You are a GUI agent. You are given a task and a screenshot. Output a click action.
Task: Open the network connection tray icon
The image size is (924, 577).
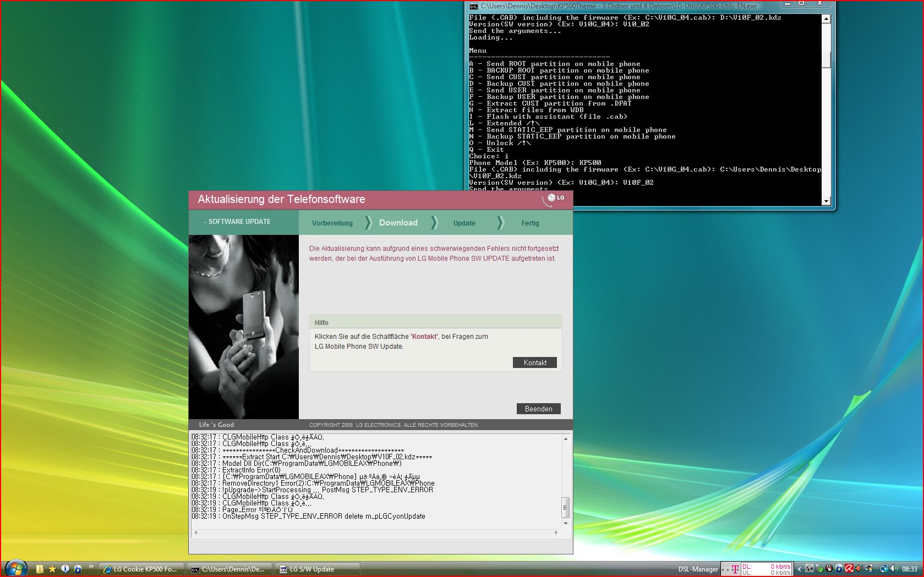884,569
